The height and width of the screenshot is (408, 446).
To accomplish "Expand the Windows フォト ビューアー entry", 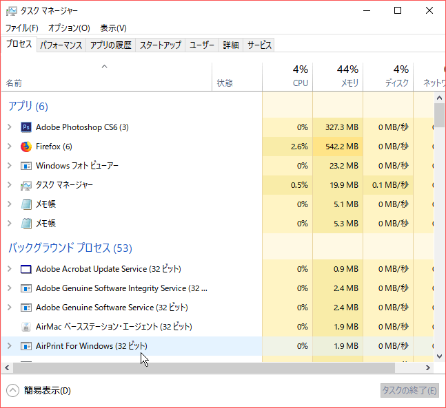I will [10, 166].
